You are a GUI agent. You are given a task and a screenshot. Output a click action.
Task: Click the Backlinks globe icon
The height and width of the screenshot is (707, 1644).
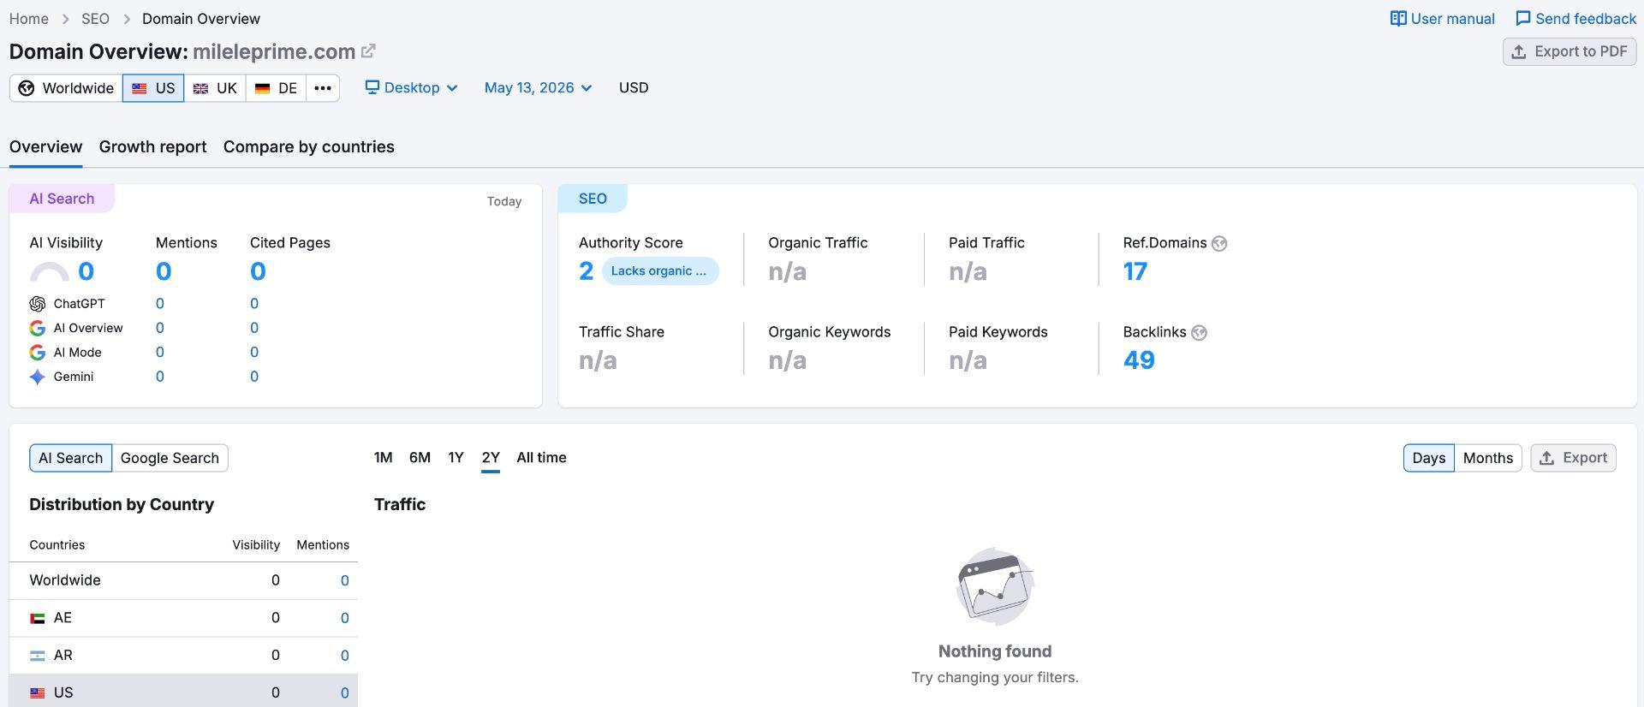point(1199,333)
